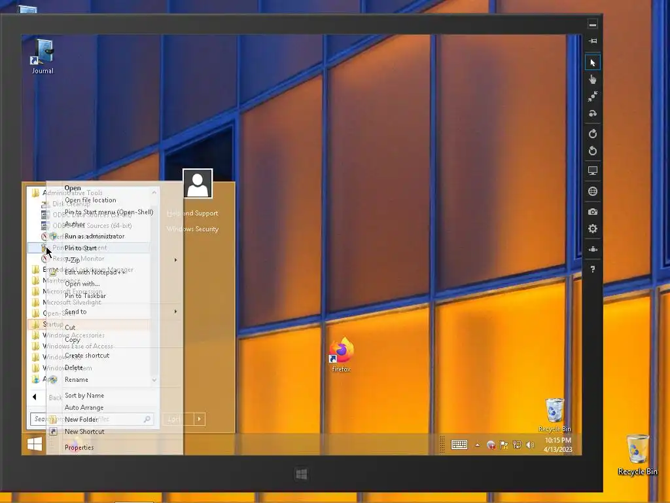Click Start menu search magnifier
Screen dimensions: 670x503
(x=147, y=419)
